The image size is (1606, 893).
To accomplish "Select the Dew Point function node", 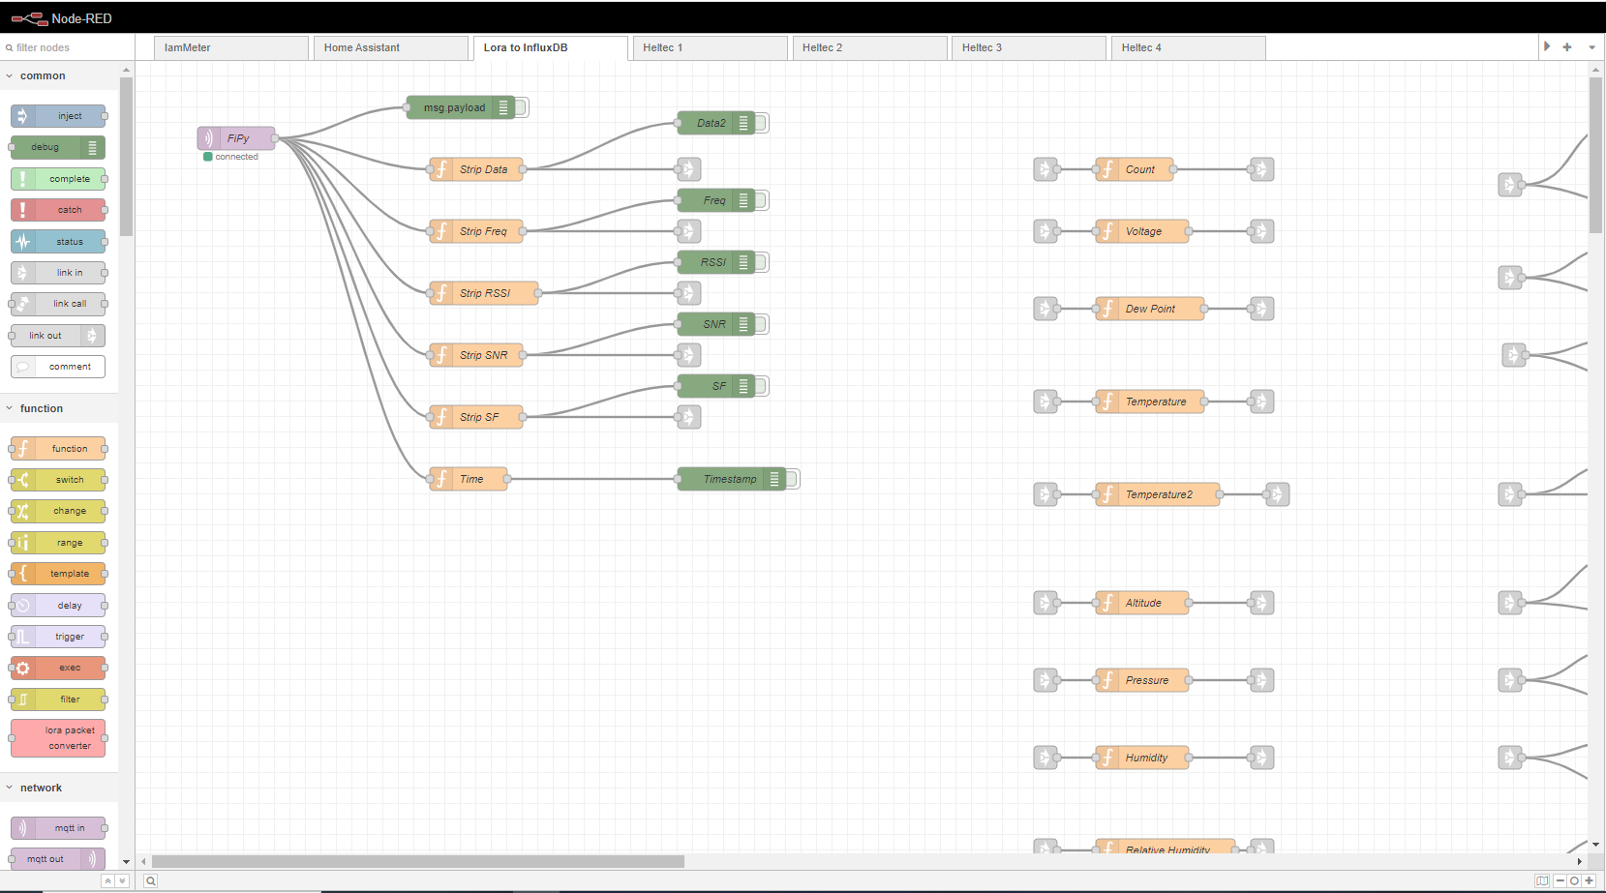I will 1150,309.
